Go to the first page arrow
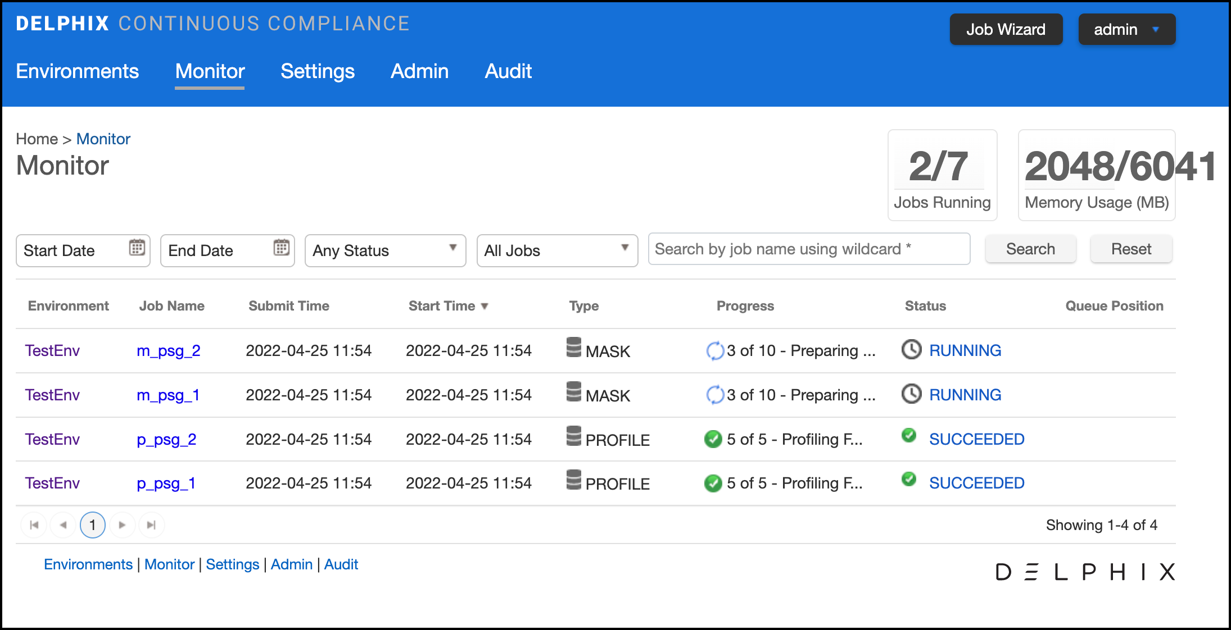The height and width of the screenshot is (630, 1231). point(34,525)
